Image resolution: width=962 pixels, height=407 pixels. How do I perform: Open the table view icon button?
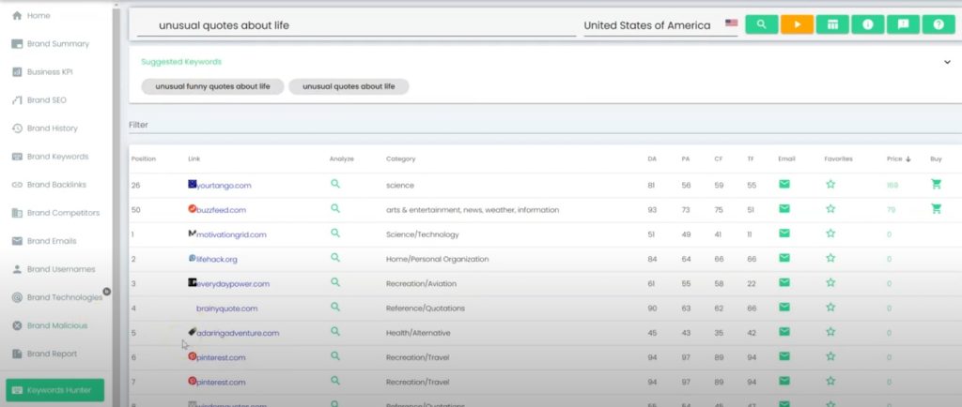[831, 24]
